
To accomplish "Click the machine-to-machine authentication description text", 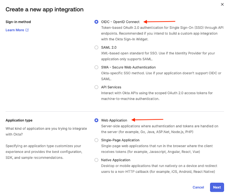I will click(157, 96).
